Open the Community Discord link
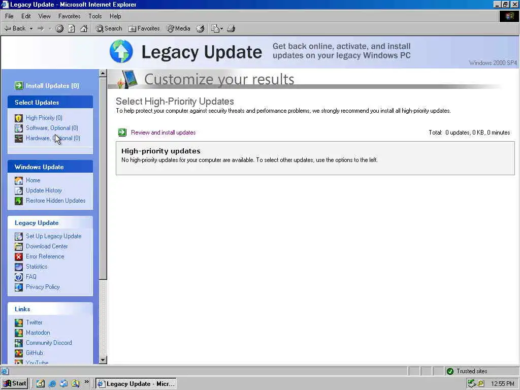Screen dimensions: 520x390 (49, 343)
